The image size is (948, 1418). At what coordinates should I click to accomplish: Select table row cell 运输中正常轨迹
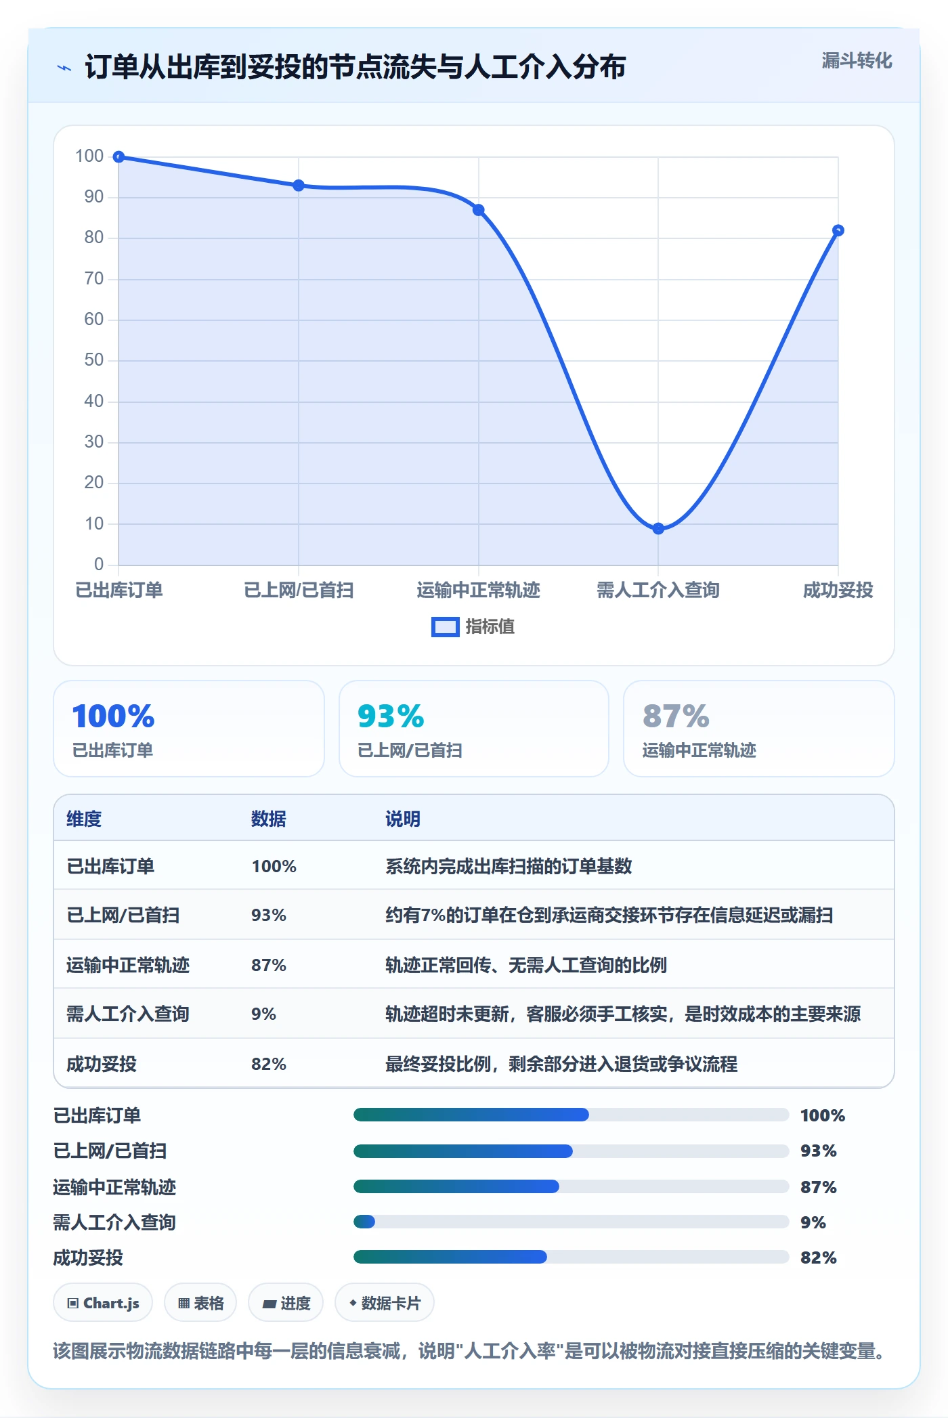128,965
